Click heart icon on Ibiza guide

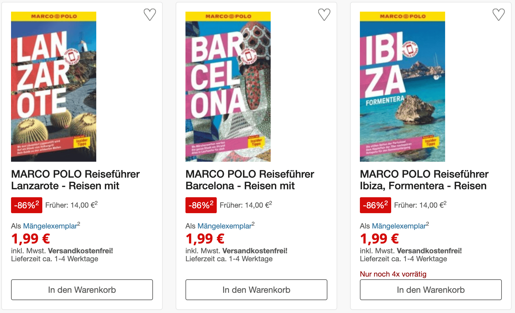[x=498, y=14]
